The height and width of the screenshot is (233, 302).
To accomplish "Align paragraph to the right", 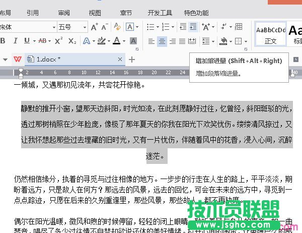I will [173, 41].
